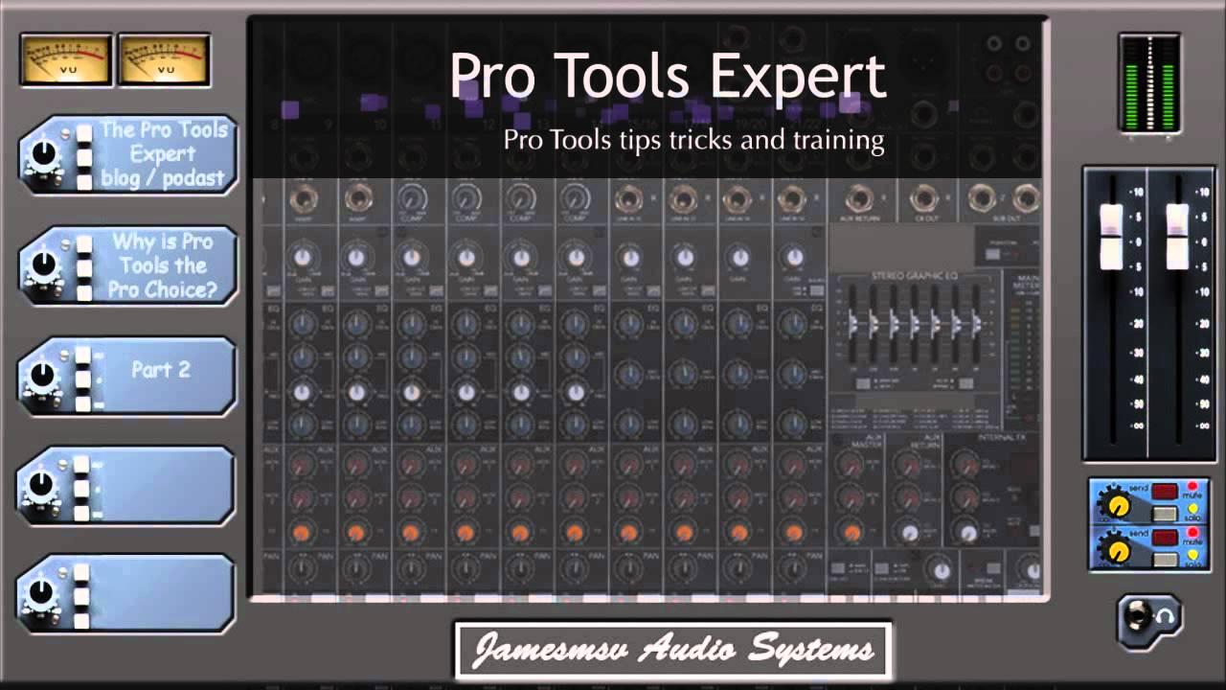Click the upper gray button under send
This screenshot has height=690, width=1226.
click(x=1165, y=514)
